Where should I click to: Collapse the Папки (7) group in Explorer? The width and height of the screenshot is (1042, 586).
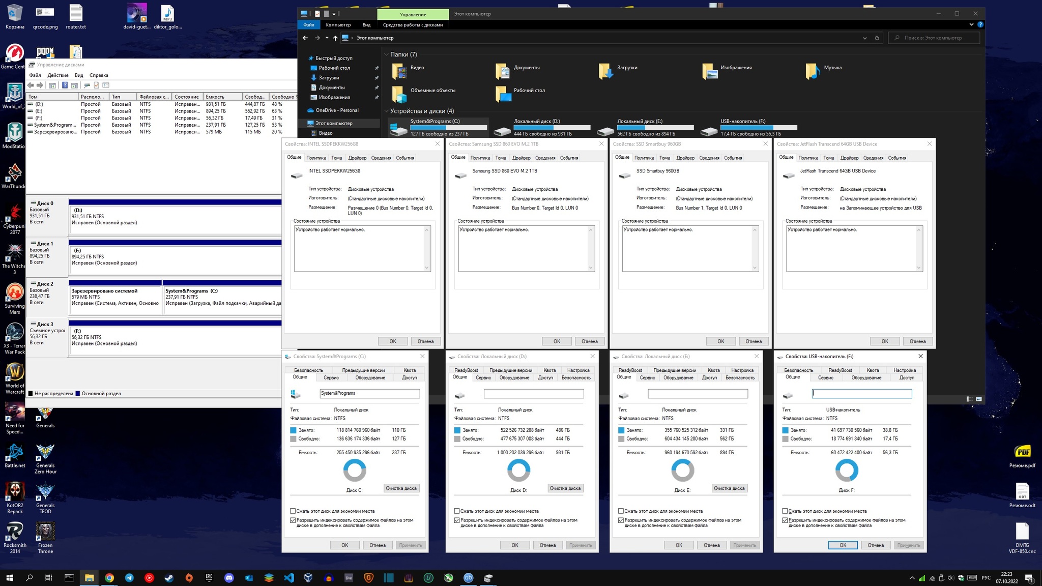pyautogui.click(x=387, y=54)
